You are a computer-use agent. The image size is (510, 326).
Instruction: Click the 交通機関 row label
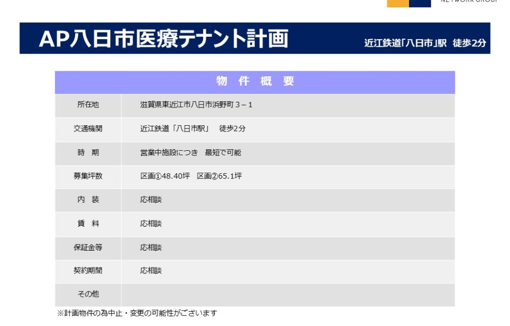coord(88,129)
